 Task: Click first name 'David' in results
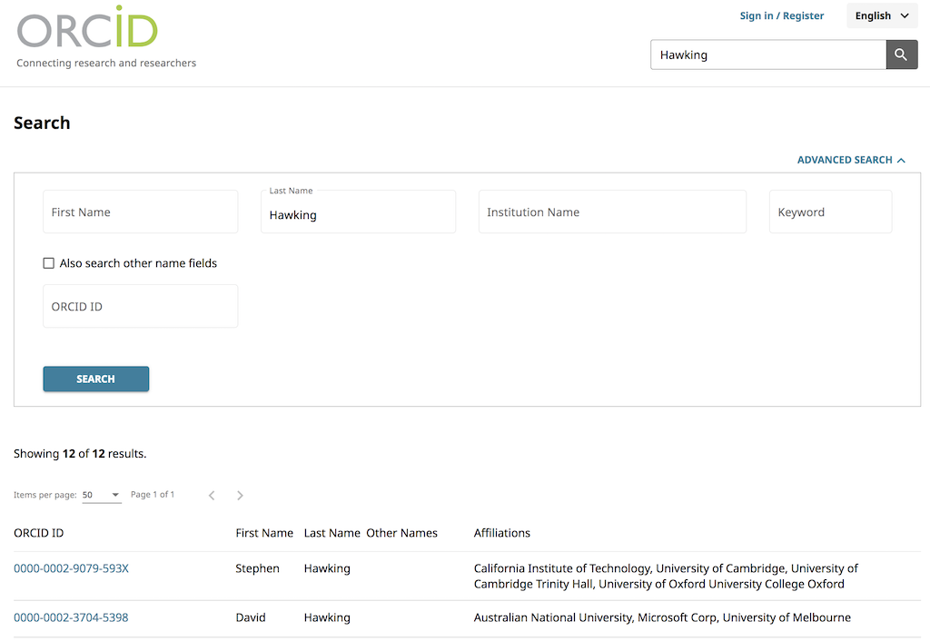coord(251,617)
